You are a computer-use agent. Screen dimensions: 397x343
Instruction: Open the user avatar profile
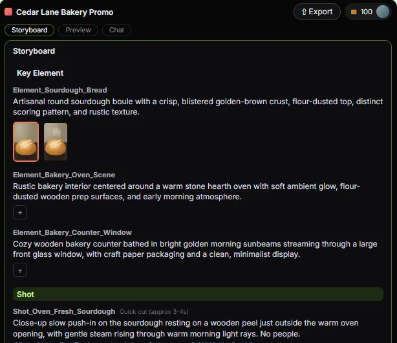coord(382,12)
